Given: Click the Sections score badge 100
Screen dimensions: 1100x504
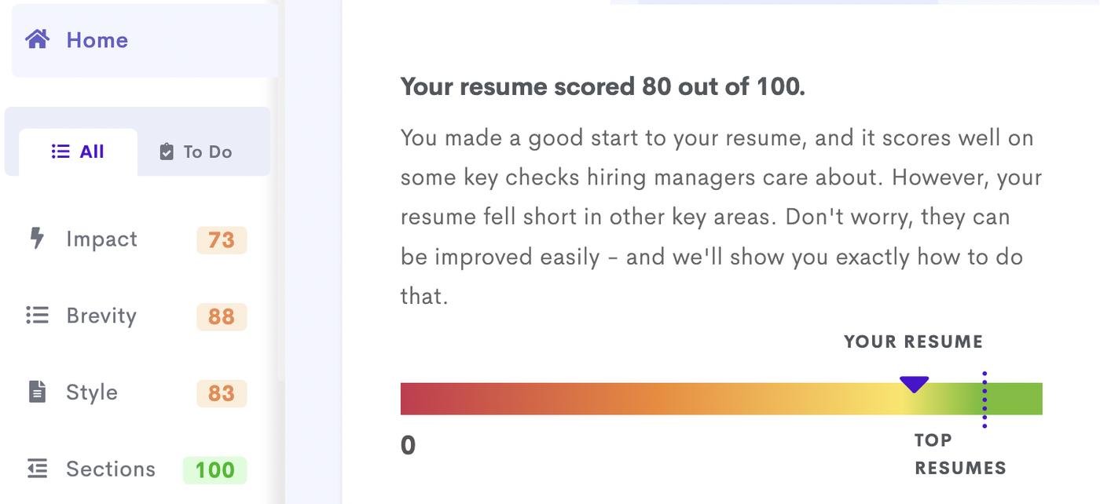Looking at the screenshot, I should [214, 469].
